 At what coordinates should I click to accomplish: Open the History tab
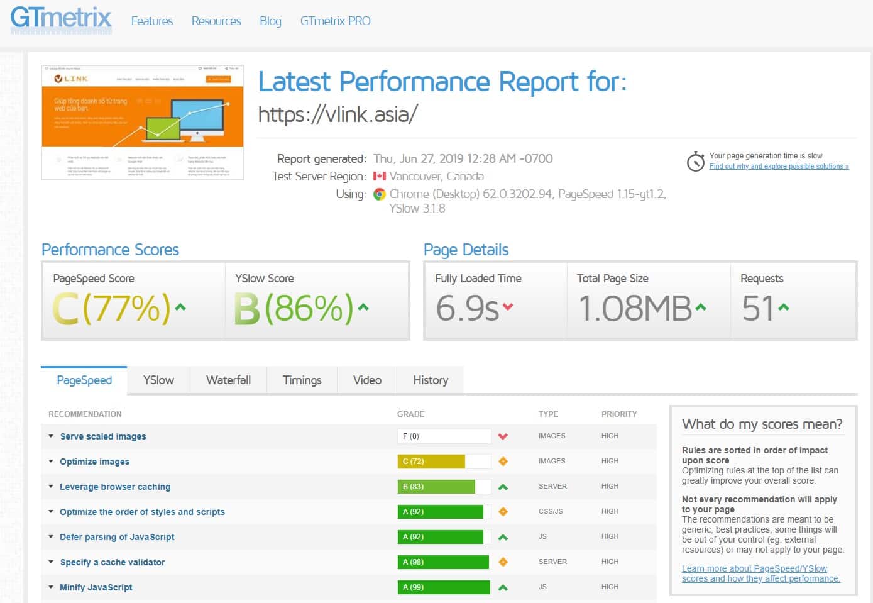coord(431,380)
